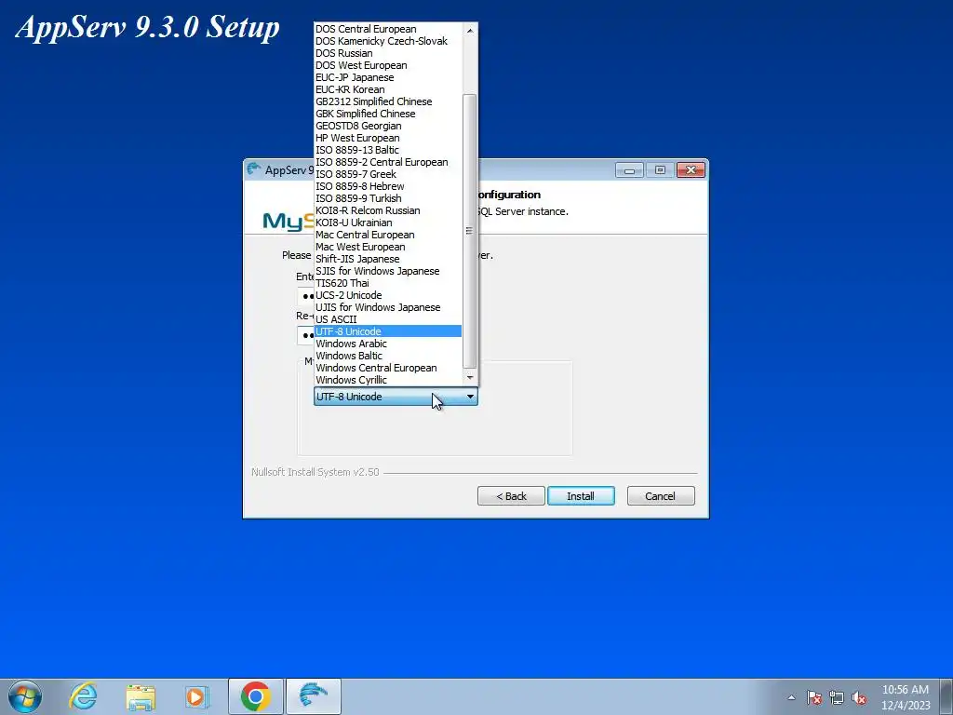Select AppServ installer taskbar icon

point(314,696)
